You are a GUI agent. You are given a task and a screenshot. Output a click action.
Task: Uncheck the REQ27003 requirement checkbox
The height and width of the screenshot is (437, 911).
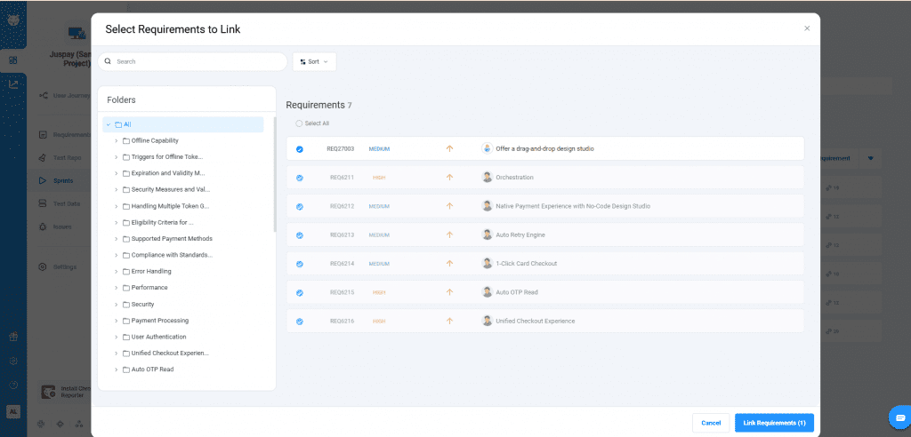300,149
